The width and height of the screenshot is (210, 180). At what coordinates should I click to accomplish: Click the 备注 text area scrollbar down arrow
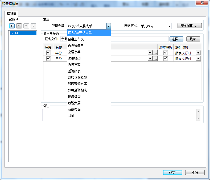pos(199,118)
